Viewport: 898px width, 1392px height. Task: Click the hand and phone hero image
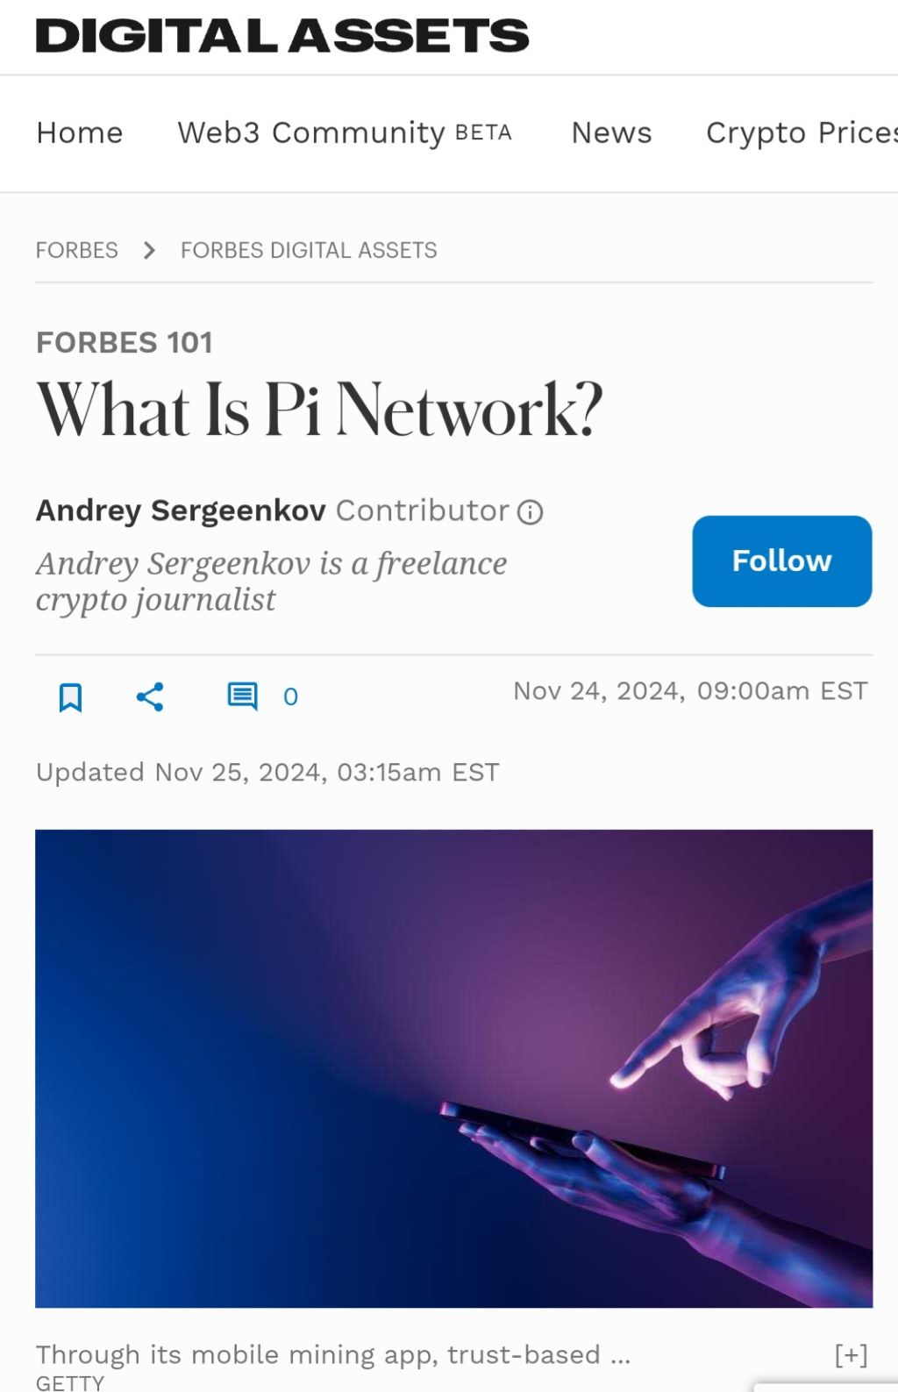[x=453, y=1068]
